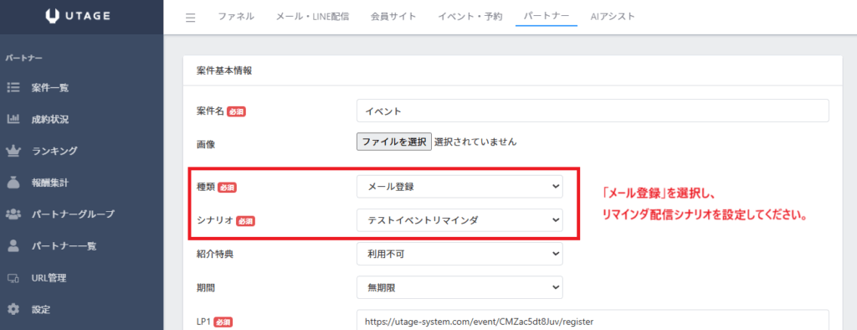
Task: Open 報酬集計 money bag icon
Action: [x=13, y=183]
